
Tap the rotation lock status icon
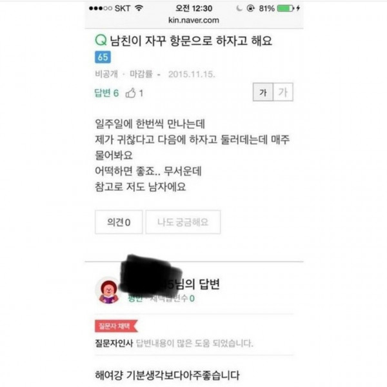250,8
